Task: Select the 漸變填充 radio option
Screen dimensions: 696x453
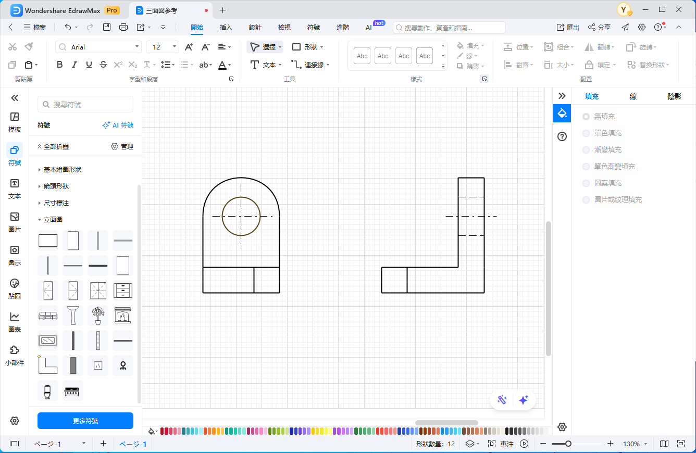Action: point(586,150)
